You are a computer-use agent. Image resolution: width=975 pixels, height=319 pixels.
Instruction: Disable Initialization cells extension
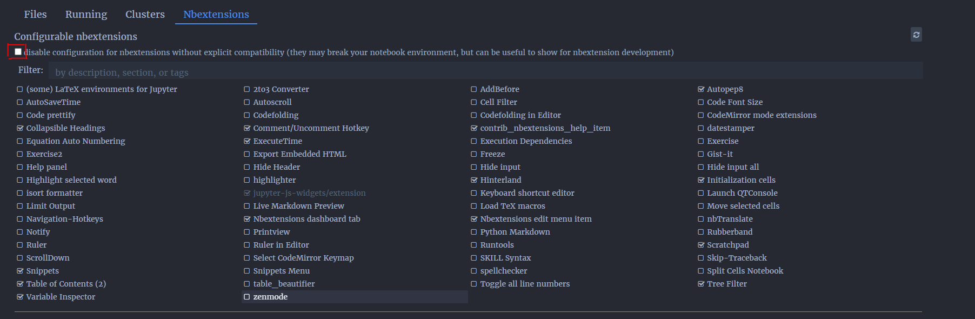(701, 180)
